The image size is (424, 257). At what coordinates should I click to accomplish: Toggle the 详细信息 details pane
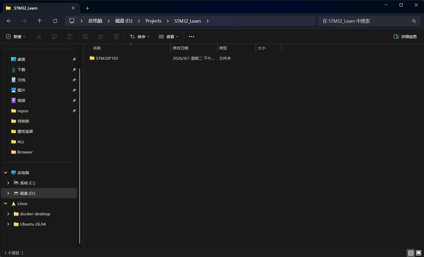coord(405,37)
